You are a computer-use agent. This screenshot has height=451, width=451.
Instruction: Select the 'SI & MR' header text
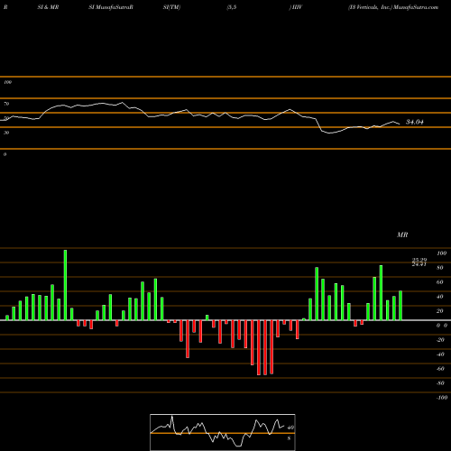click(x=48, y=7)
